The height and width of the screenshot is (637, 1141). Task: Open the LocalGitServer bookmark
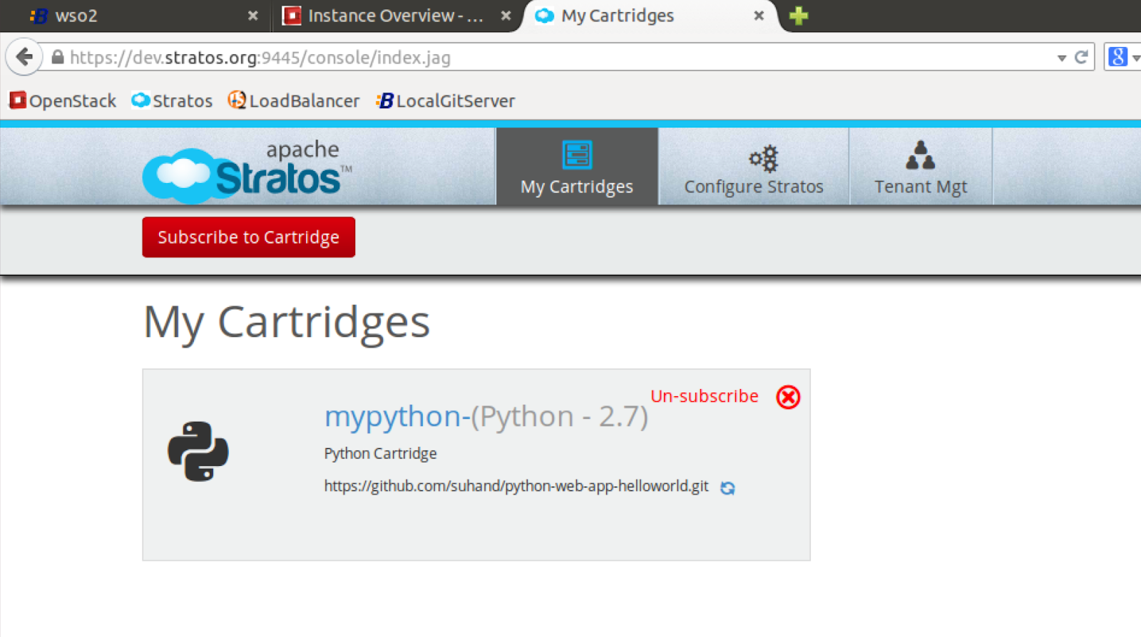(x=446, y=100)
